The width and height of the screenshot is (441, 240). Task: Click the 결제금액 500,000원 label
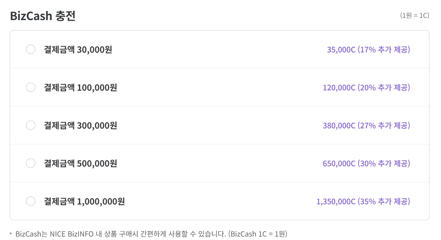(x=80, y=163)
